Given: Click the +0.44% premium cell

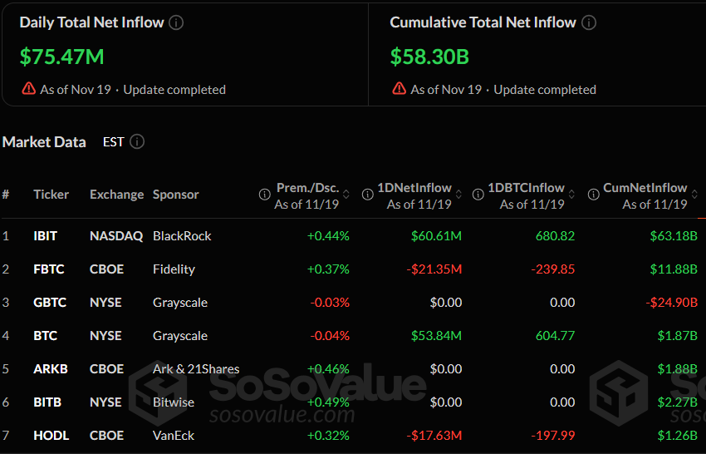Looking at the screenshot, I should tap(328, 236).
